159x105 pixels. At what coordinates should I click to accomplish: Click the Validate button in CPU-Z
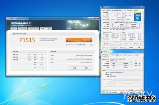131,47
